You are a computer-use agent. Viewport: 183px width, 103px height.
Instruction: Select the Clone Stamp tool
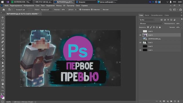[3, 49]
